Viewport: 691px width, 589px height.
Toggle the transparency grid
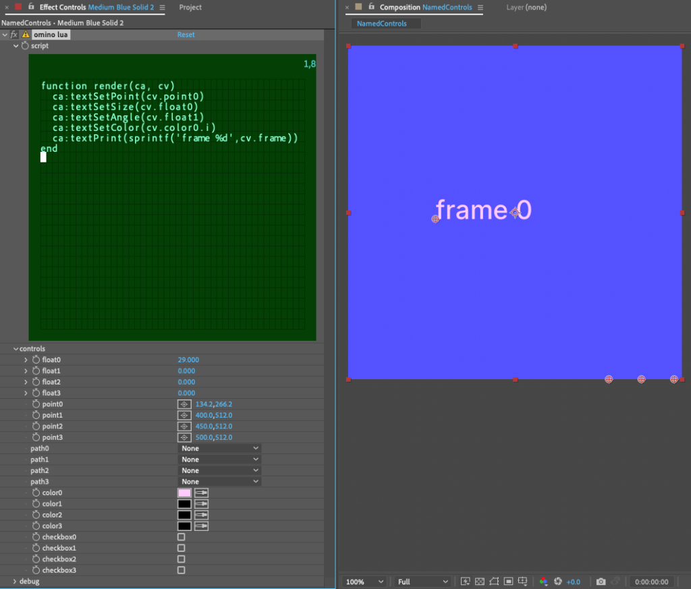point(480,582)
